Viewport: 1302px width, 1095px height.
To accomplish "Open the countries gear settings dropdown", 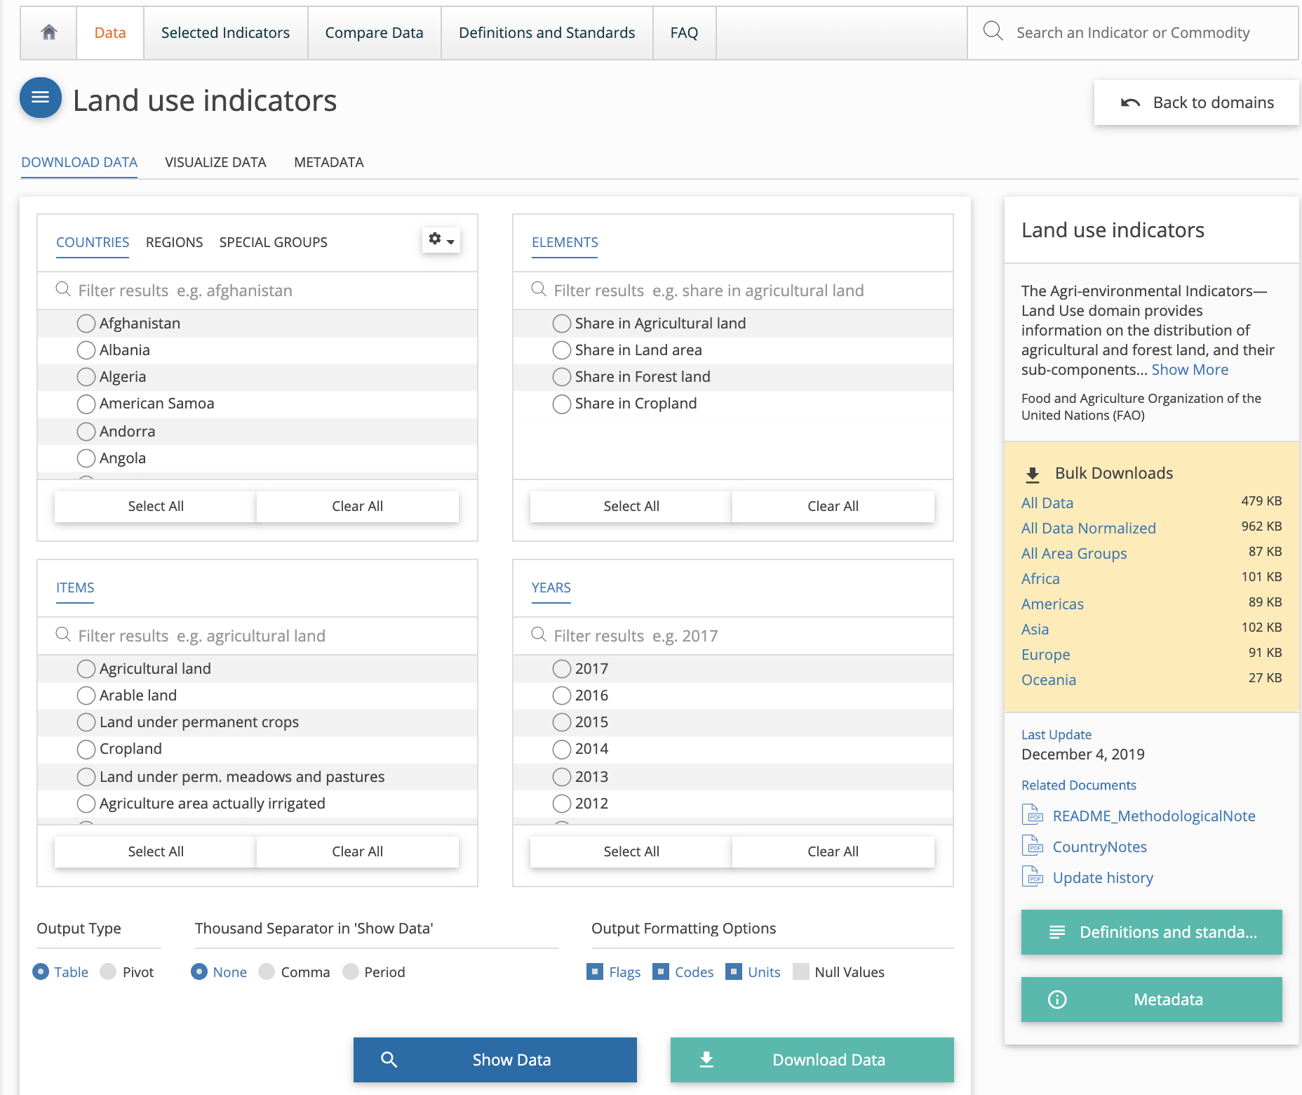I will pos(441,240).
